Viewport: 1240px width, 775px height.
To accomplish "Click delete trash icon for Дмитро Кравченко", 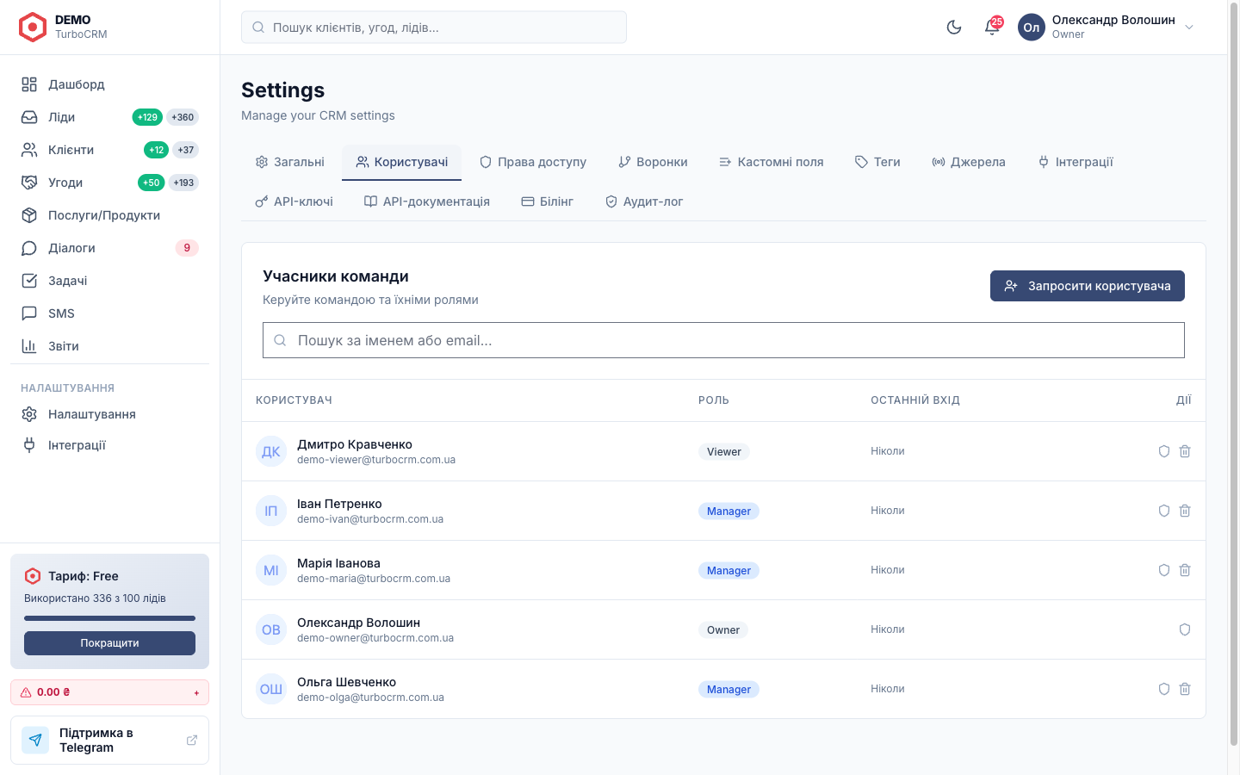I will click(1185, 451).
